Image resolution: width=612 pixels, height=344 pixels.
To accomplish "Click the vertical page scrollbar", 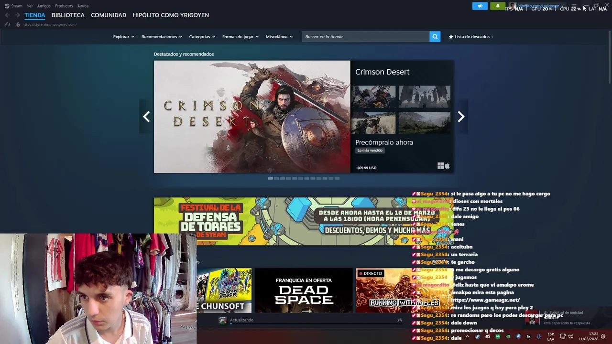I will pos(609,57).
